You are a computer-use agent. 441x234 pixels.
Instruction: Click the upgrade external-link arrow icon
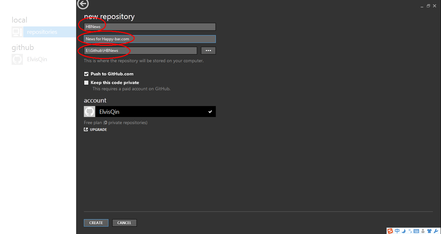coord(86,130)
